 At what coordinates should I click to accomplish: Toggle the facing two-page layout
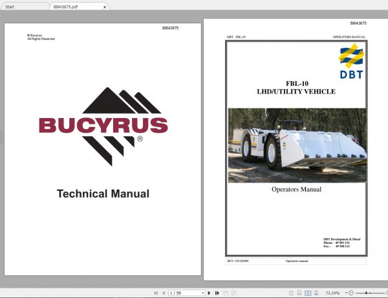click(308, 293)
